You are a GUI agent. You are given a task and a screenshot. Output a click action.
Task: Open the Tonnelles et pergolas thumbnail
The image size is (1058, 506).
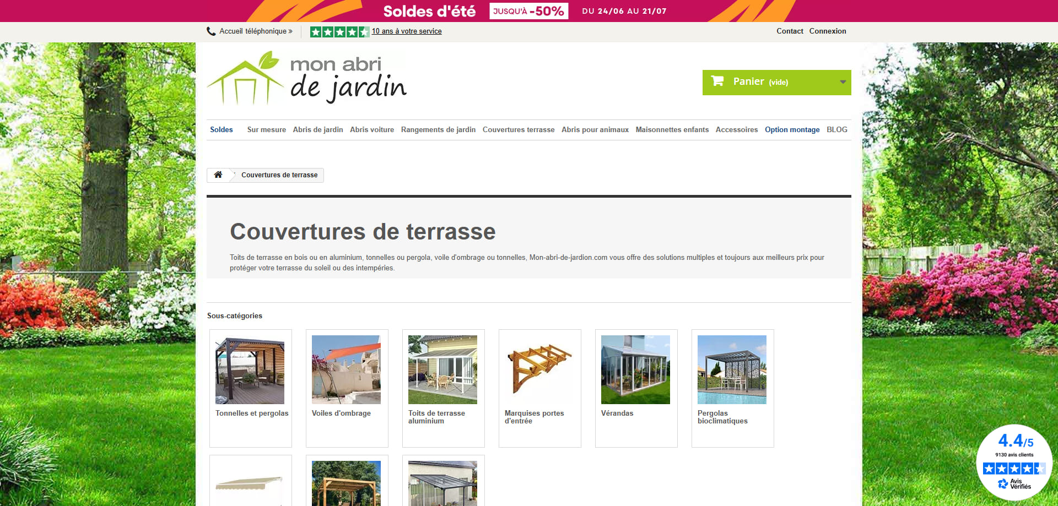250,369
